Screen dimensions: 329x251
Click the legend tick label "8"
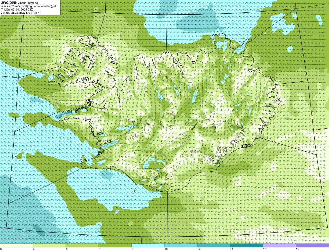click(x=132, y=249)
